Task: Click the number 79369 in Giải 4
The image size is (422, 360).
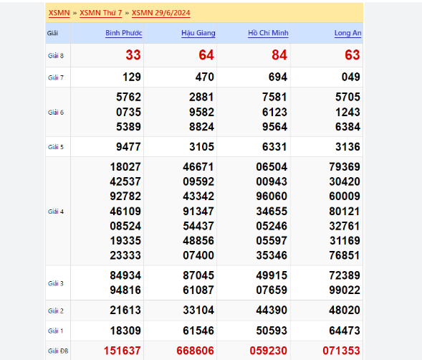Action: [345, 167]
